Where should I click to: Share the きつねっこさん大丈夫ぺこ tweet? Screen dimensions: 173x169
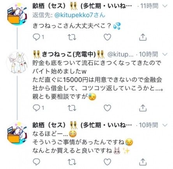point(143,37)
